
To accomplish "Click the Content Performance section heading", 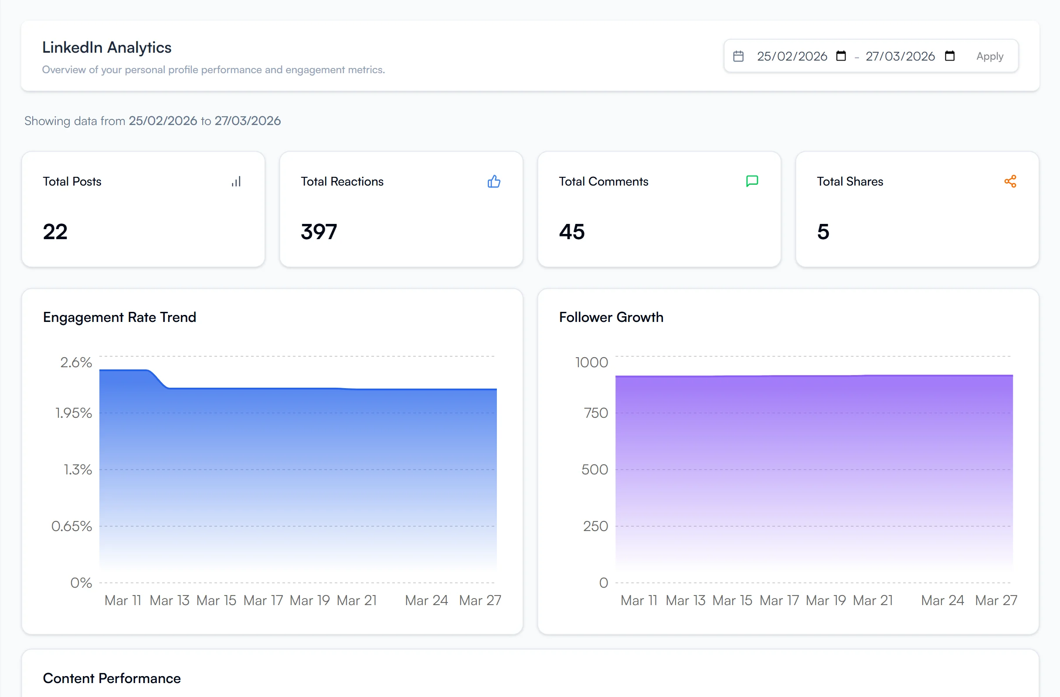I will coord(112,678).
